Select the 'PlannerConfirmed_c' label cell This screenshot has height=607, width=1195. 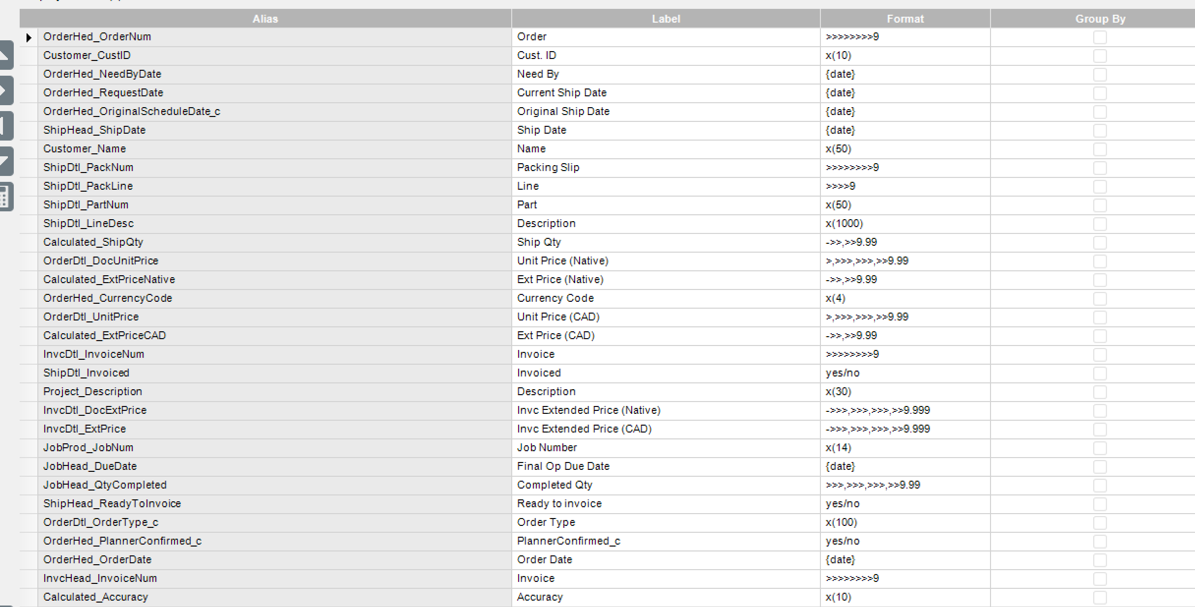[666, 541]
